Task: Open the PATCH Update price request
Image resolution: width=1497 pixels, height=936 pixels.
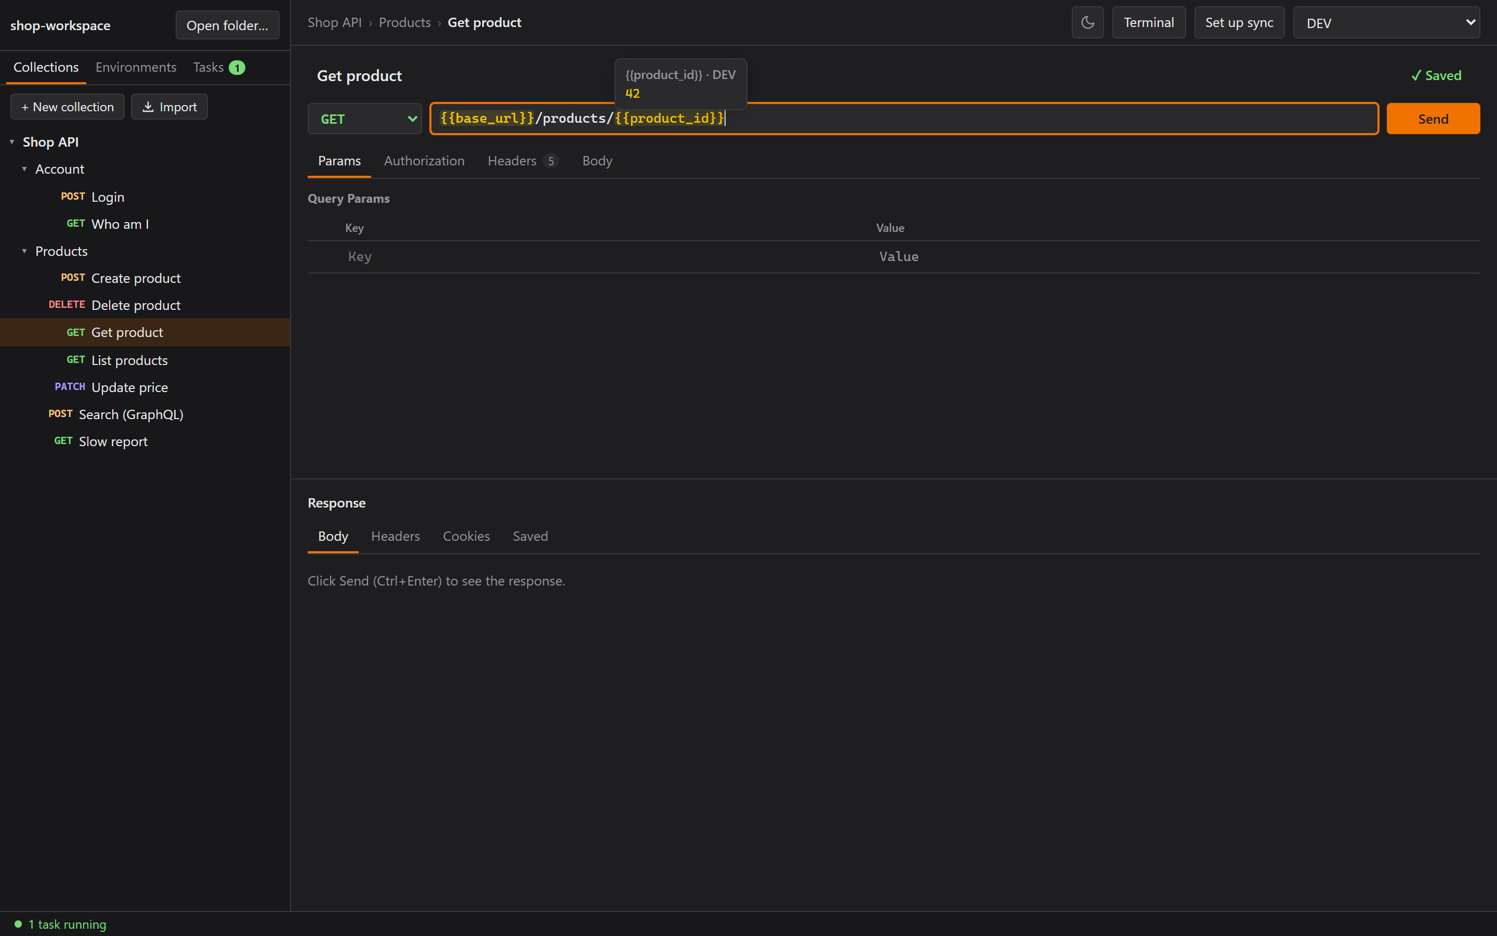Action: pyautogui.click(x=146, y=387)
